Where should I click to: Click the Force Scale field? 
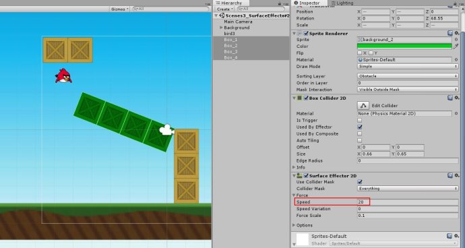[408, 216]
